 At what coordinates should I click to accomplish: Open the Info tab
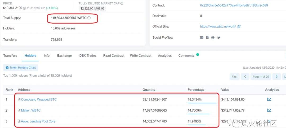(x=47, y=56)
